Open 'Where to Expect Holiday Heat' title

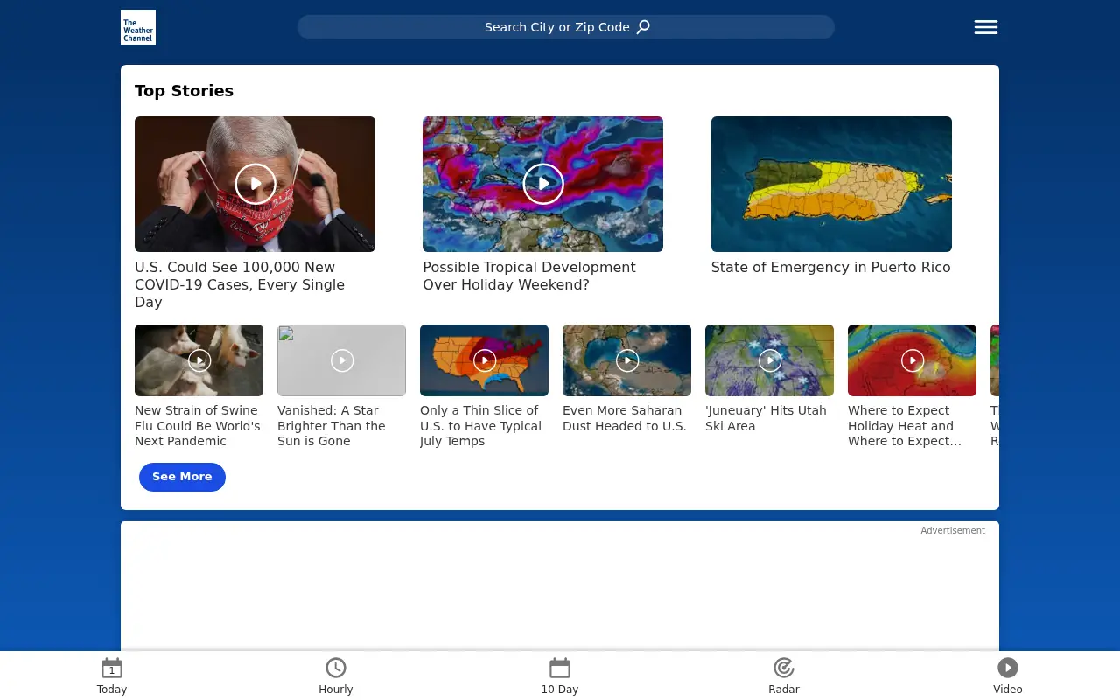pyautogui.click(x=905, y=426)
